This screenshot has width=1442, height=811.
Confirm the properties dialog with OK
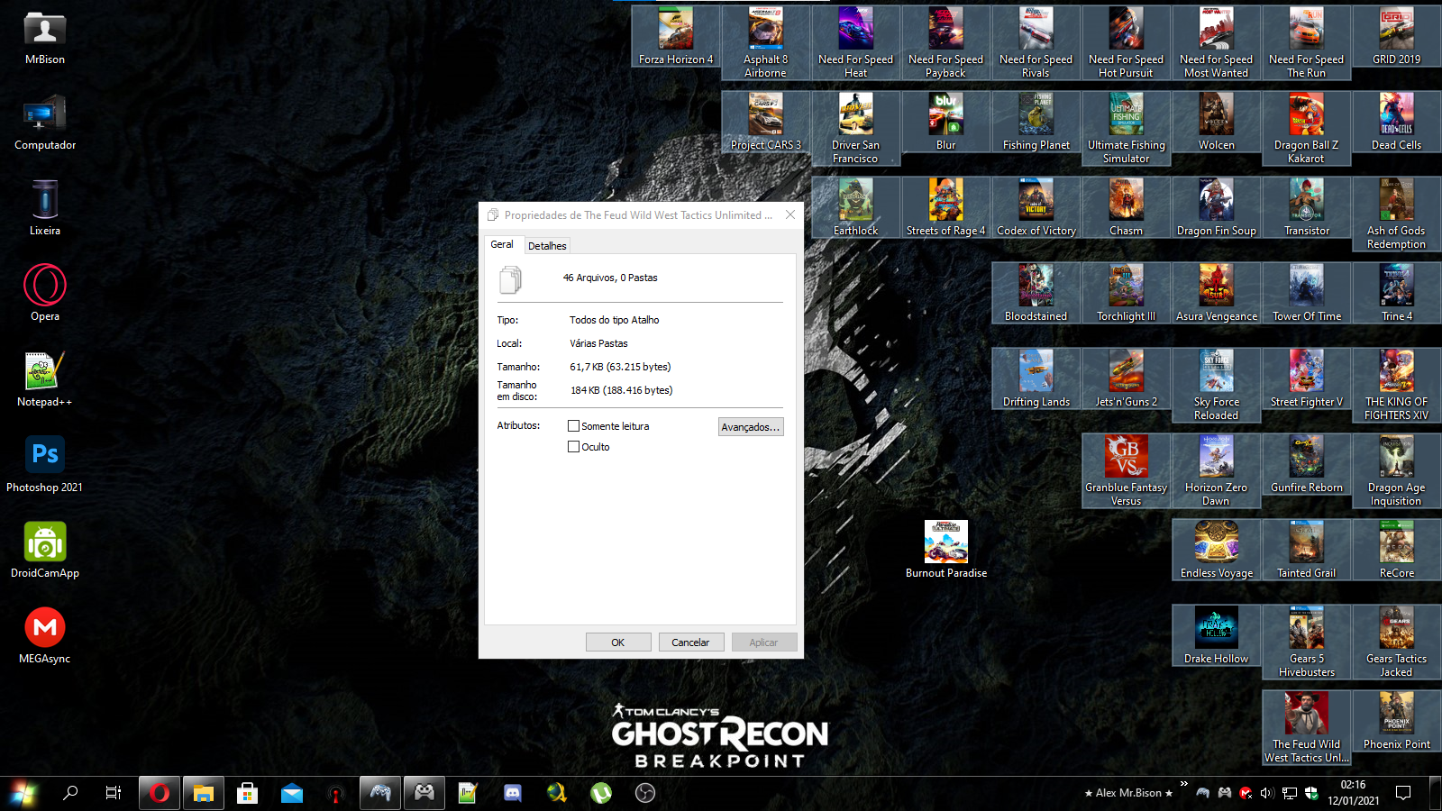pyautogui.click(x=618, y=642)
